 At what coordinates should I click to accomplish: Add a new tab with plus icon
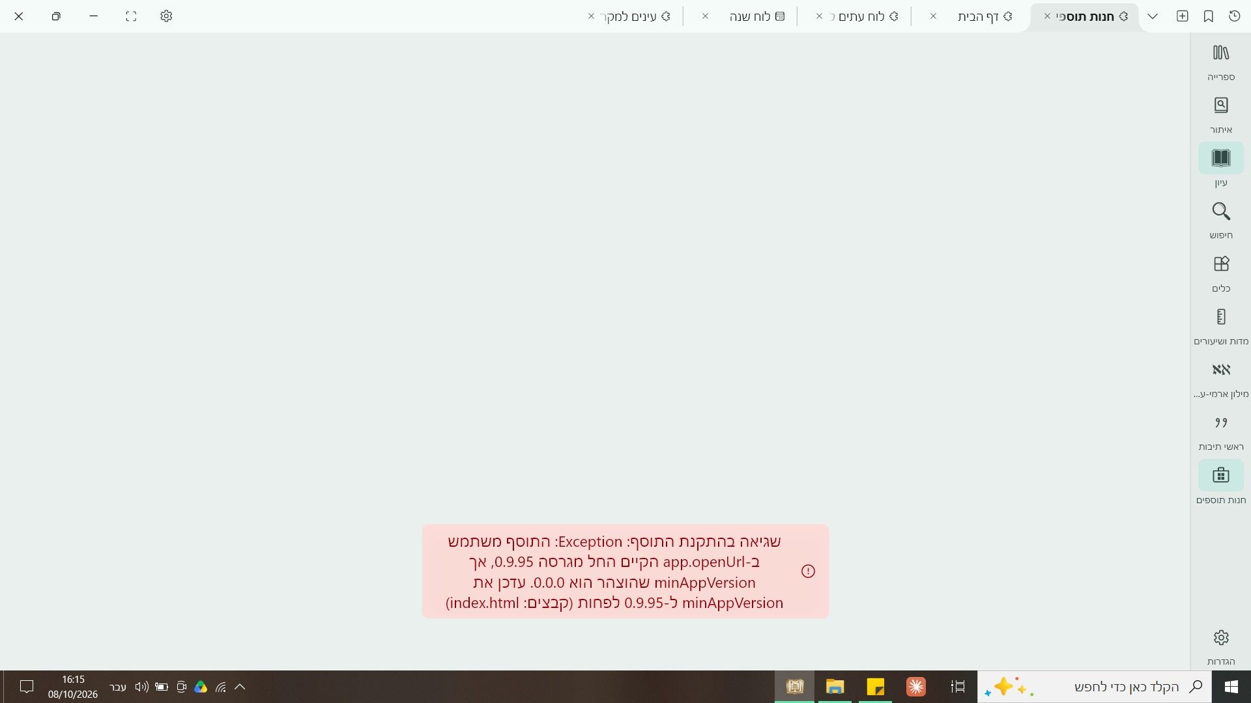click(x=1183, y=16)
